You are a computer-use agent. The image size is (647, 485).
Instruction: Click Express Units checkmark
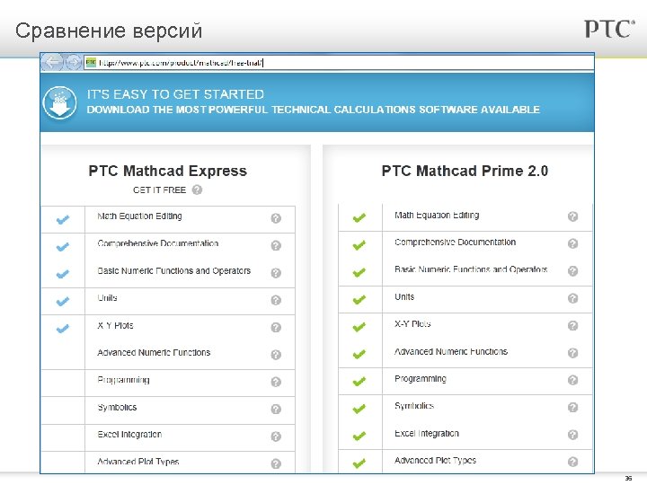point(62,301)
